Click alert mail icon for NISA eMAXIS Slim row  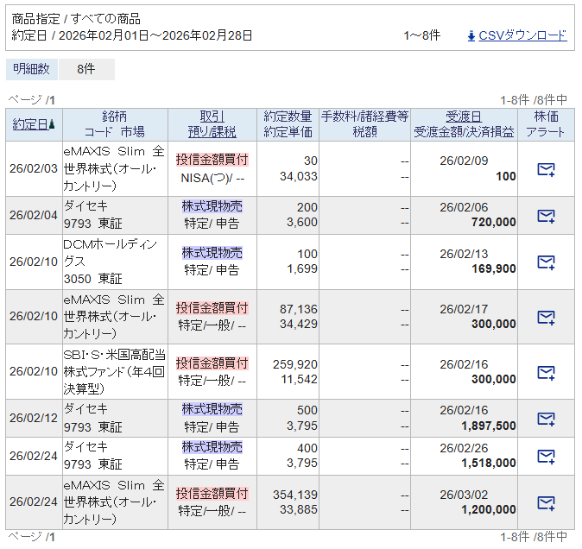pyautogui.click(x=546, y=169)
